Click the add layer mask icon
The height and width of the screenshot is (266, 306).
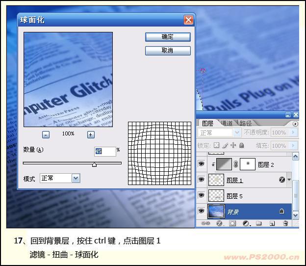point(232,223)
